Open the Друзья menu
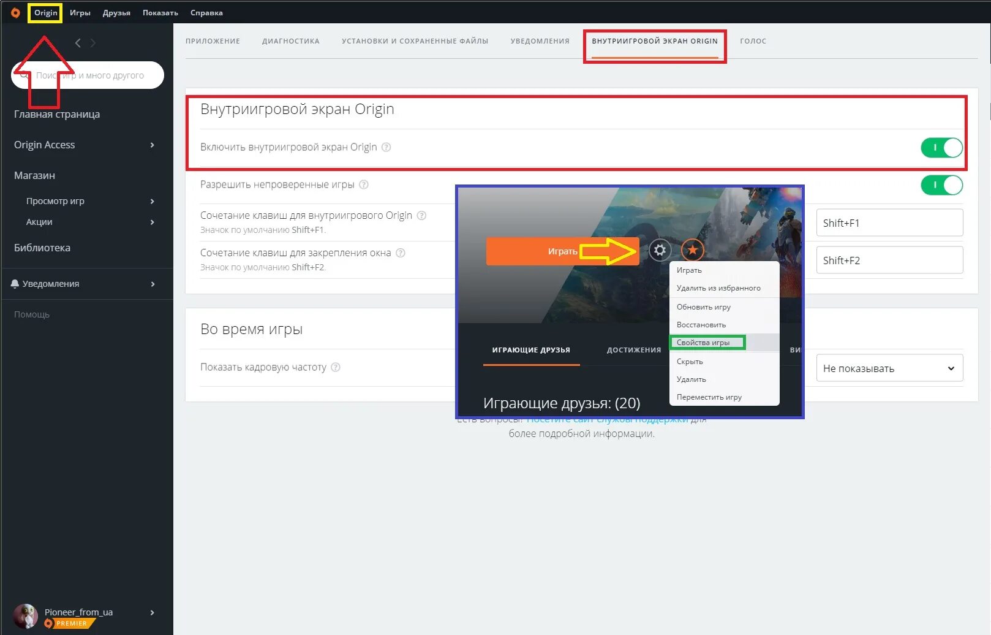Viewport: 991px width, 635px height. (116, 13)
